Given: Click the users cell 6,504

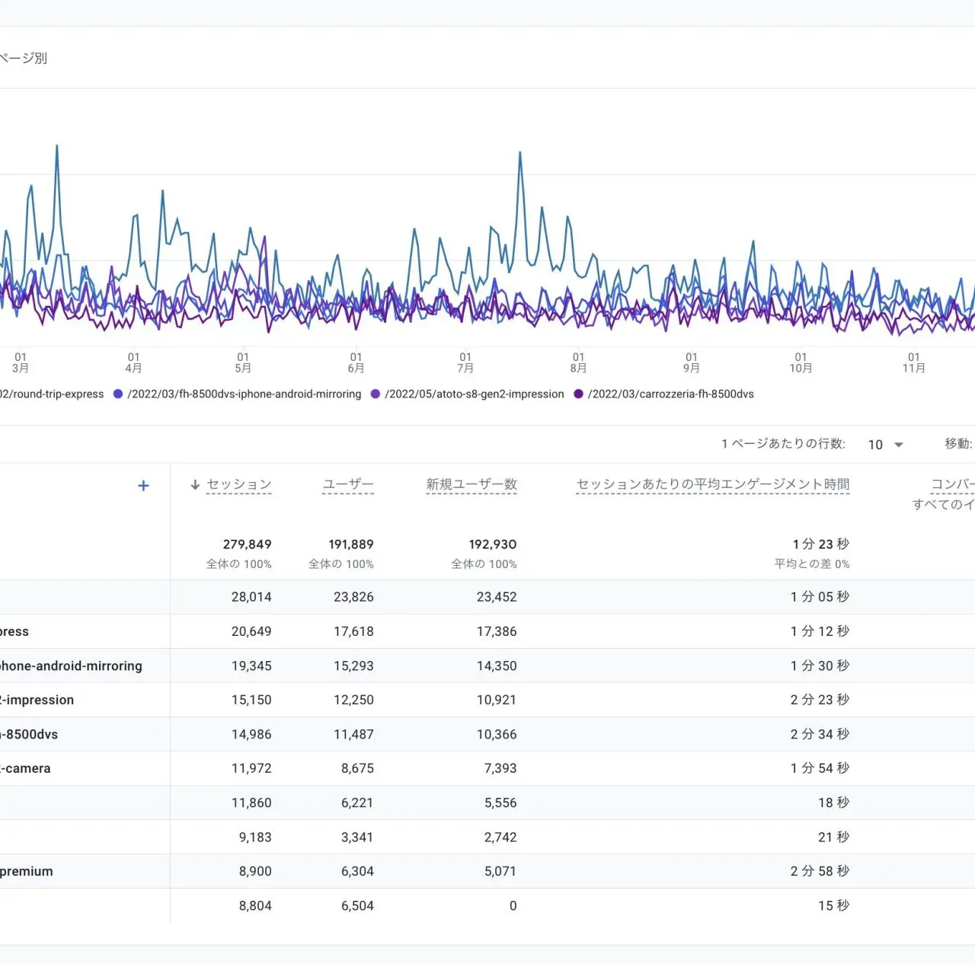Looking at the screenshot, I should click(x=357, y=905).
